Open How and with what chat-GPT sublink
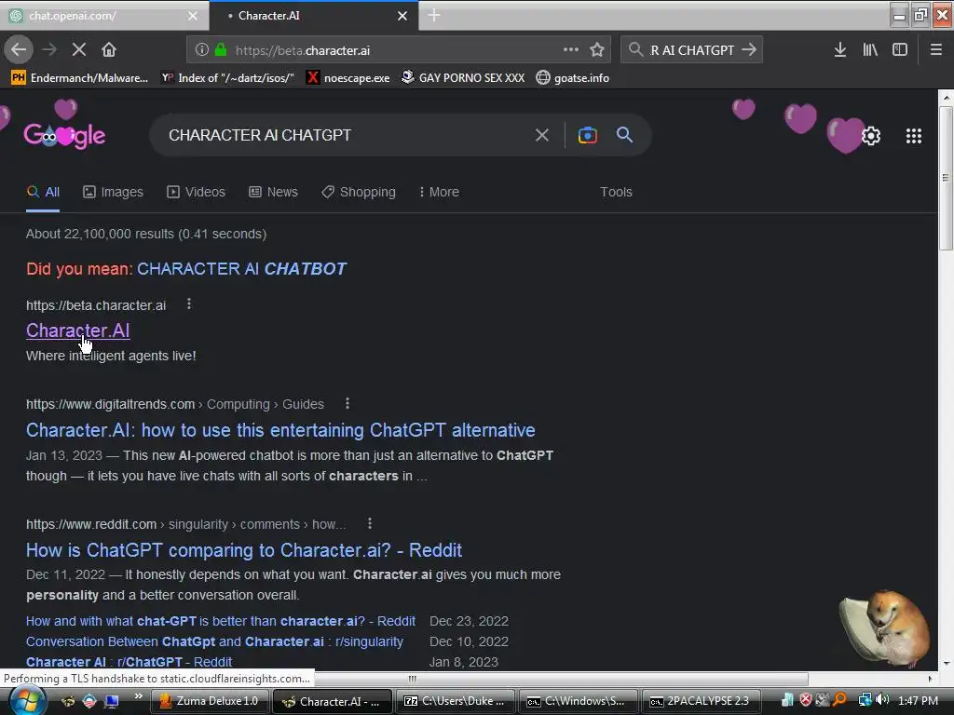Image resolution: width=954 pixels, height=715 pixels. (x=221, y=621)
